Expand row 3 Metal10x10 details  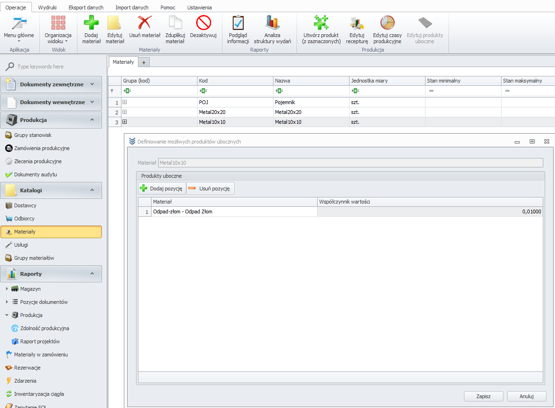point(125,122)
